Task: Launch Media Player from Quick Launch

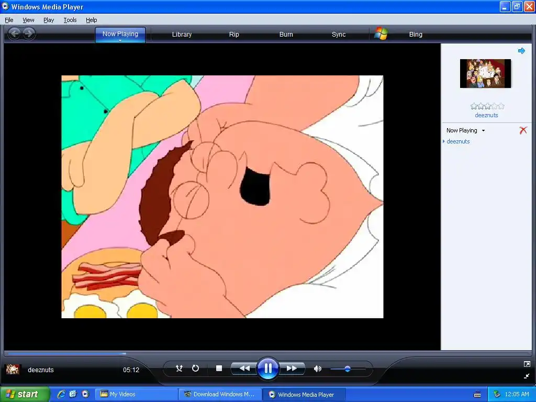Action: coord(85,394)
